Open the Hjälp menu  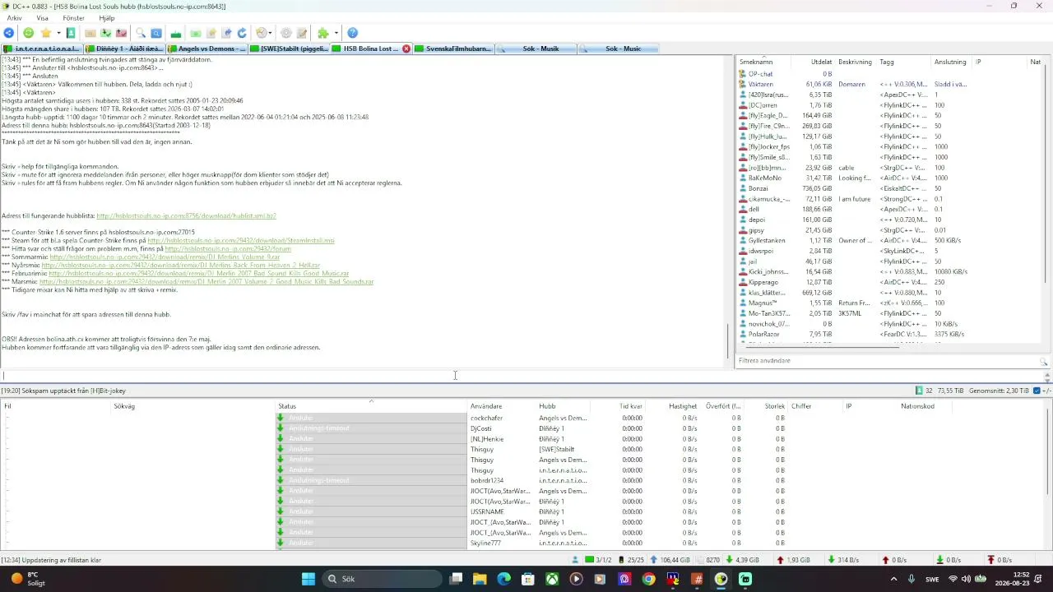click(107, 18)
